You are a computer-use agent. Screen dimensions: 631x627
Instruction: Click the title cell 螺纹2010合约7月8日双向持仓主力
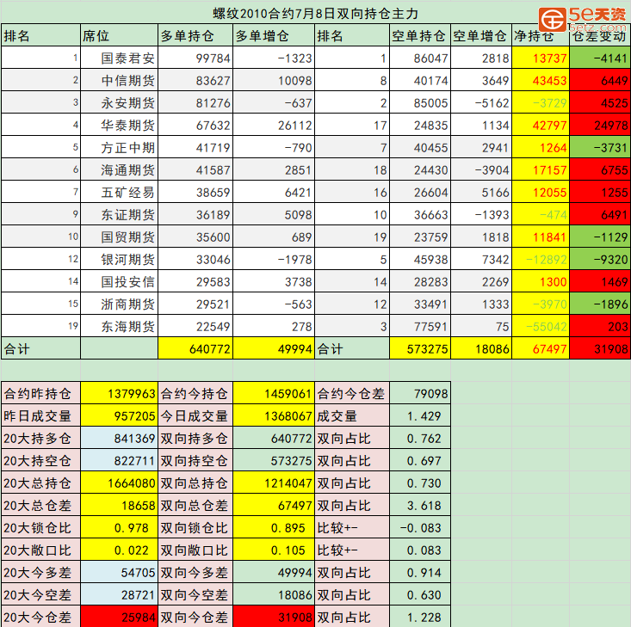point(315,13)
